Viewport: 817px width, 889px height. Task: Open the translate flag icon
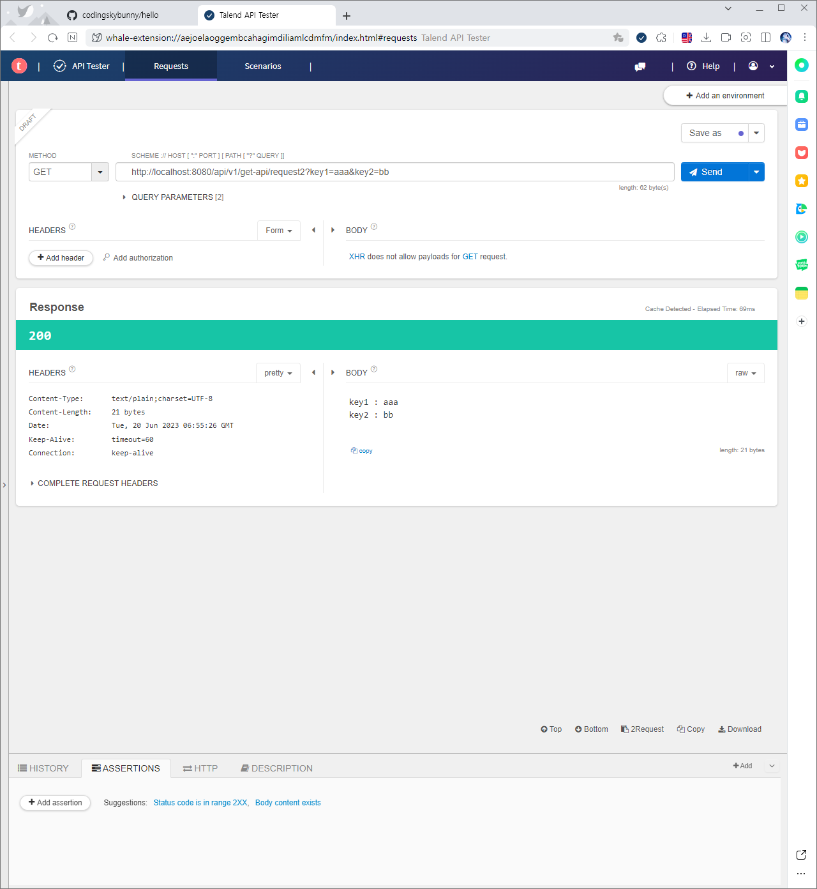(687, 38)
